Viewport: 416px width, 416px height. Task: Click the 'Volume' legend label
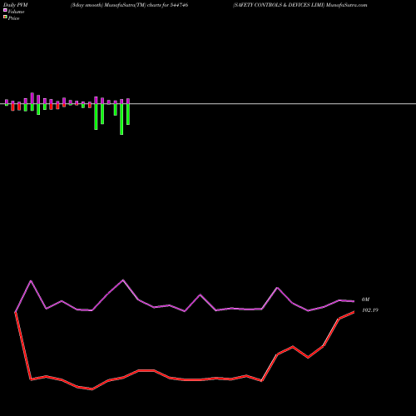16,12
